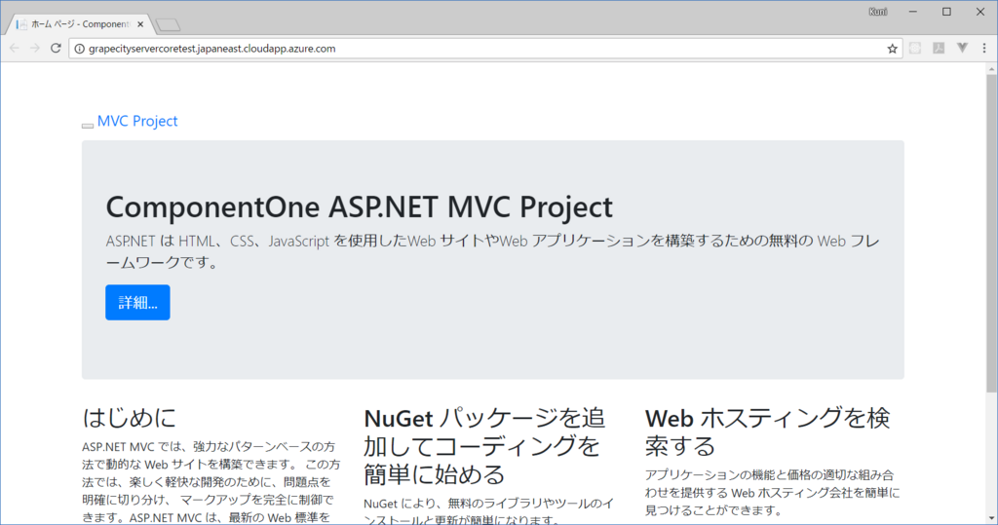Close the ホーム ページ tab
The width and height of the screenshot is (998, 525).
click(x=140, y=24)
